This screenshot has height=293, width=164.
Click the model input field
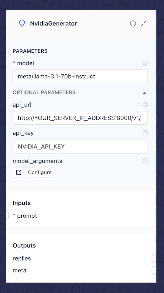[x=80, y=76]
